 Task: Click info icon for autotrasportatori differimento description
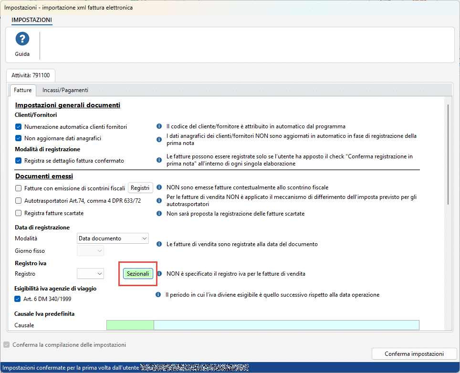tap(159, 200)
